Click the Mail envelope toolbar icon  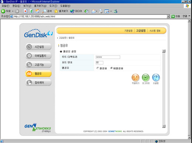point(93,11)
